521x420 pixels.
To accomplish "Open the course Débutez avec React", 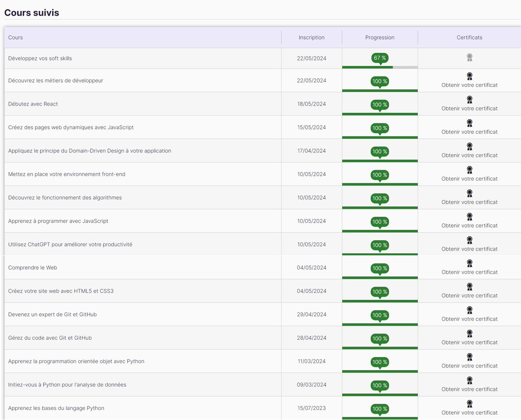I will 33,104.
